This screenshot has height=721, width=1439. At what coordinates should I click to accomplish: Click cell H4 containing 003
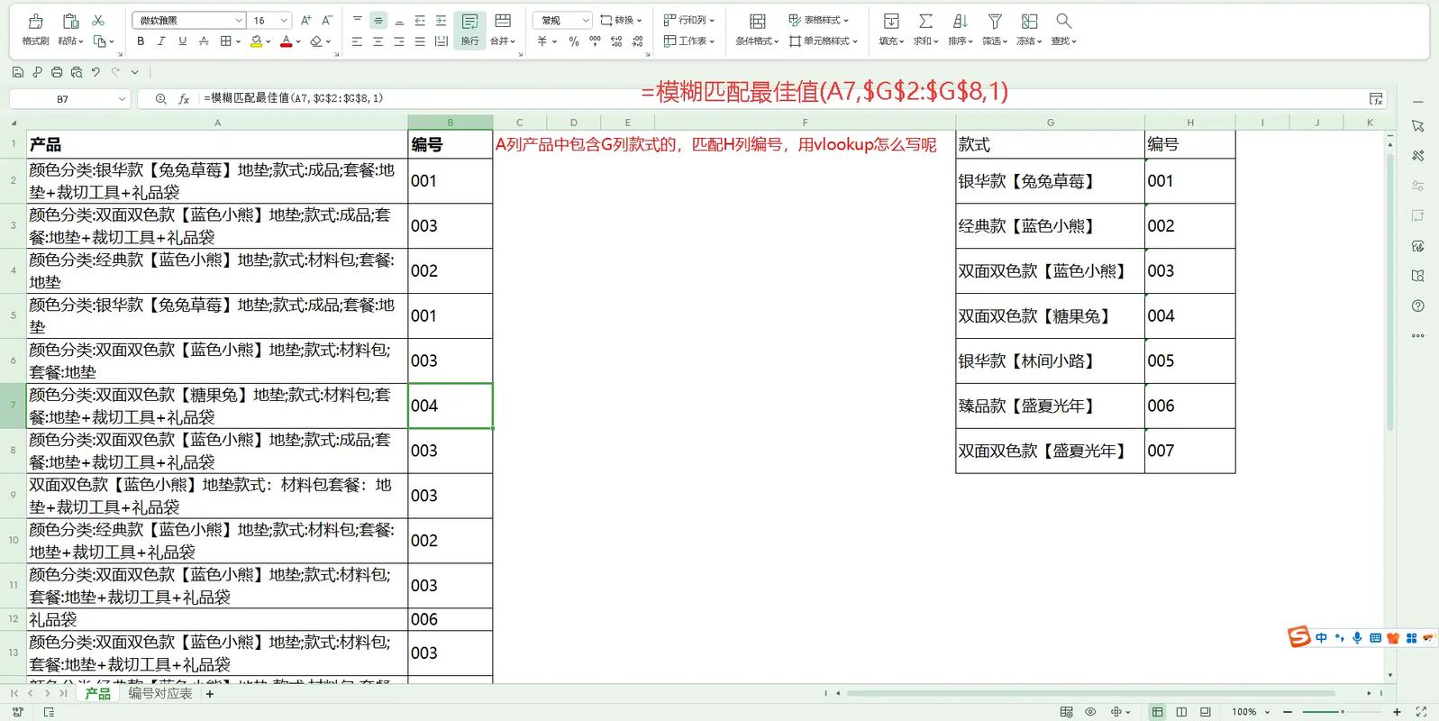(x=1189, y=271)
